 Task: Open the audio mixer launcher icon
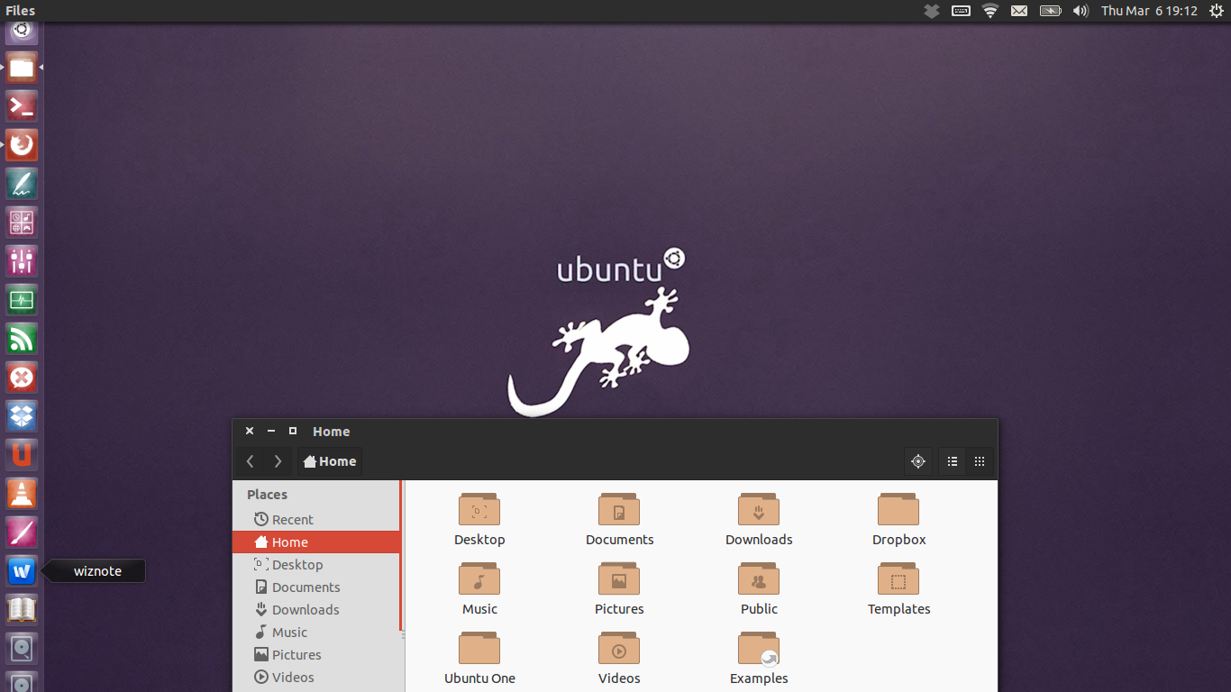click(22, 261)
